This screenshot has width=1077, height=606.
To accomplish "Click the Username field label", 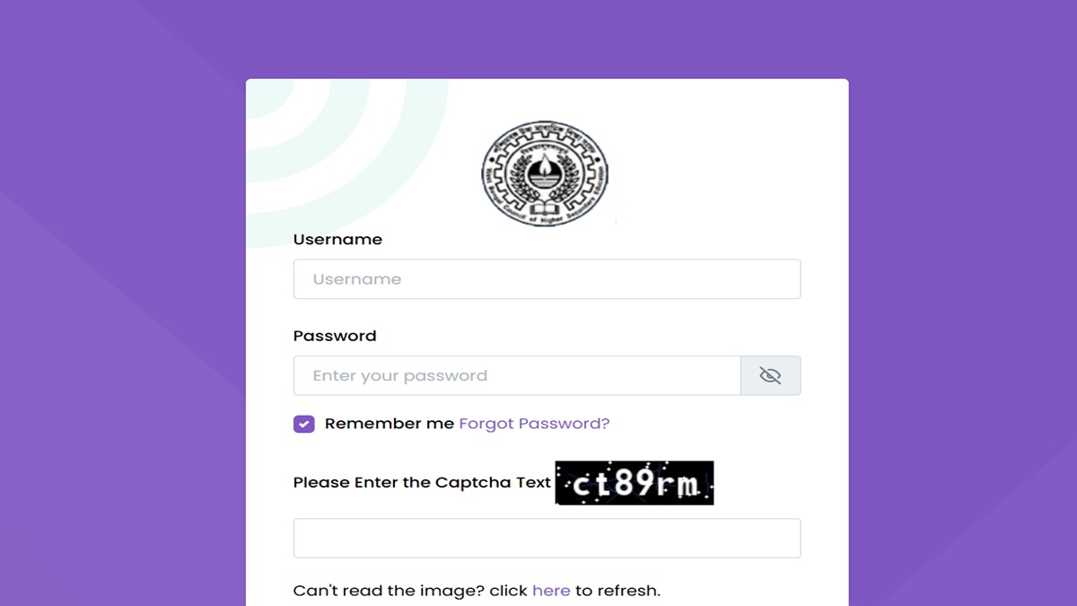I will point(337,240).
